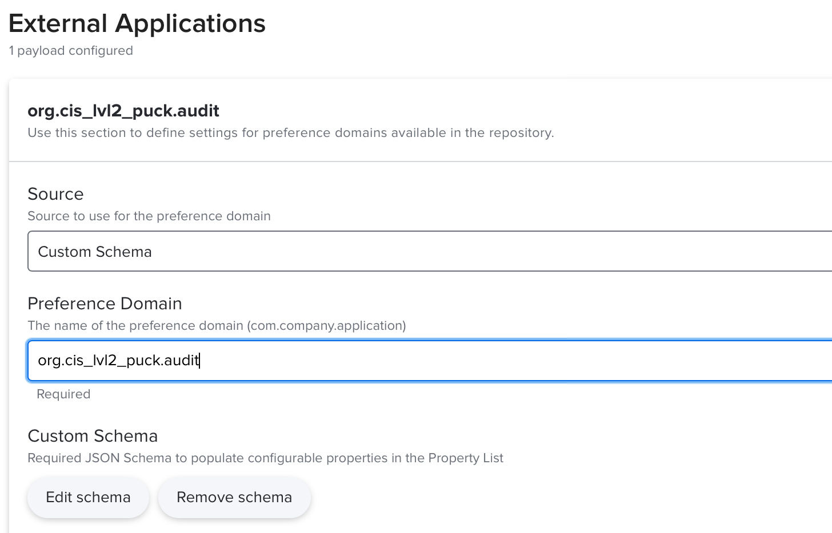
Task: Click the Custom Schema section heading
Action: pyautogui.click(x=93, y=436)
